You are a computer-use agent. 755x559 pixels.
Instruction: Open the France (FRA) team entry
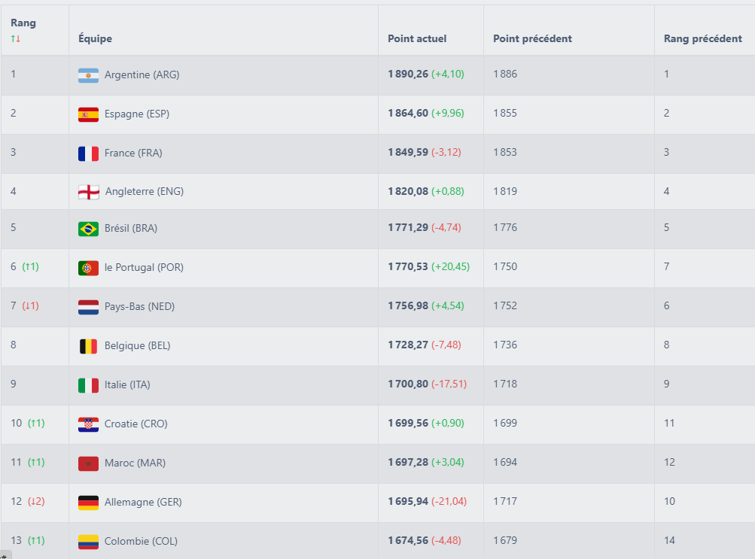click(133, 153)
